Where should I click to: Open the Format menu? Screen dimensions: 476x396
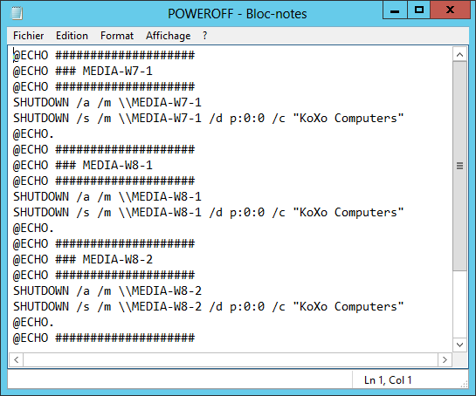(x=117, y=36)
